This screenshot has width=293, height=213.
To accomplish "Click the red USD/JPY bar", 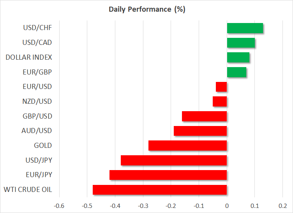I will pyautogui.click(x=174, y=160).
